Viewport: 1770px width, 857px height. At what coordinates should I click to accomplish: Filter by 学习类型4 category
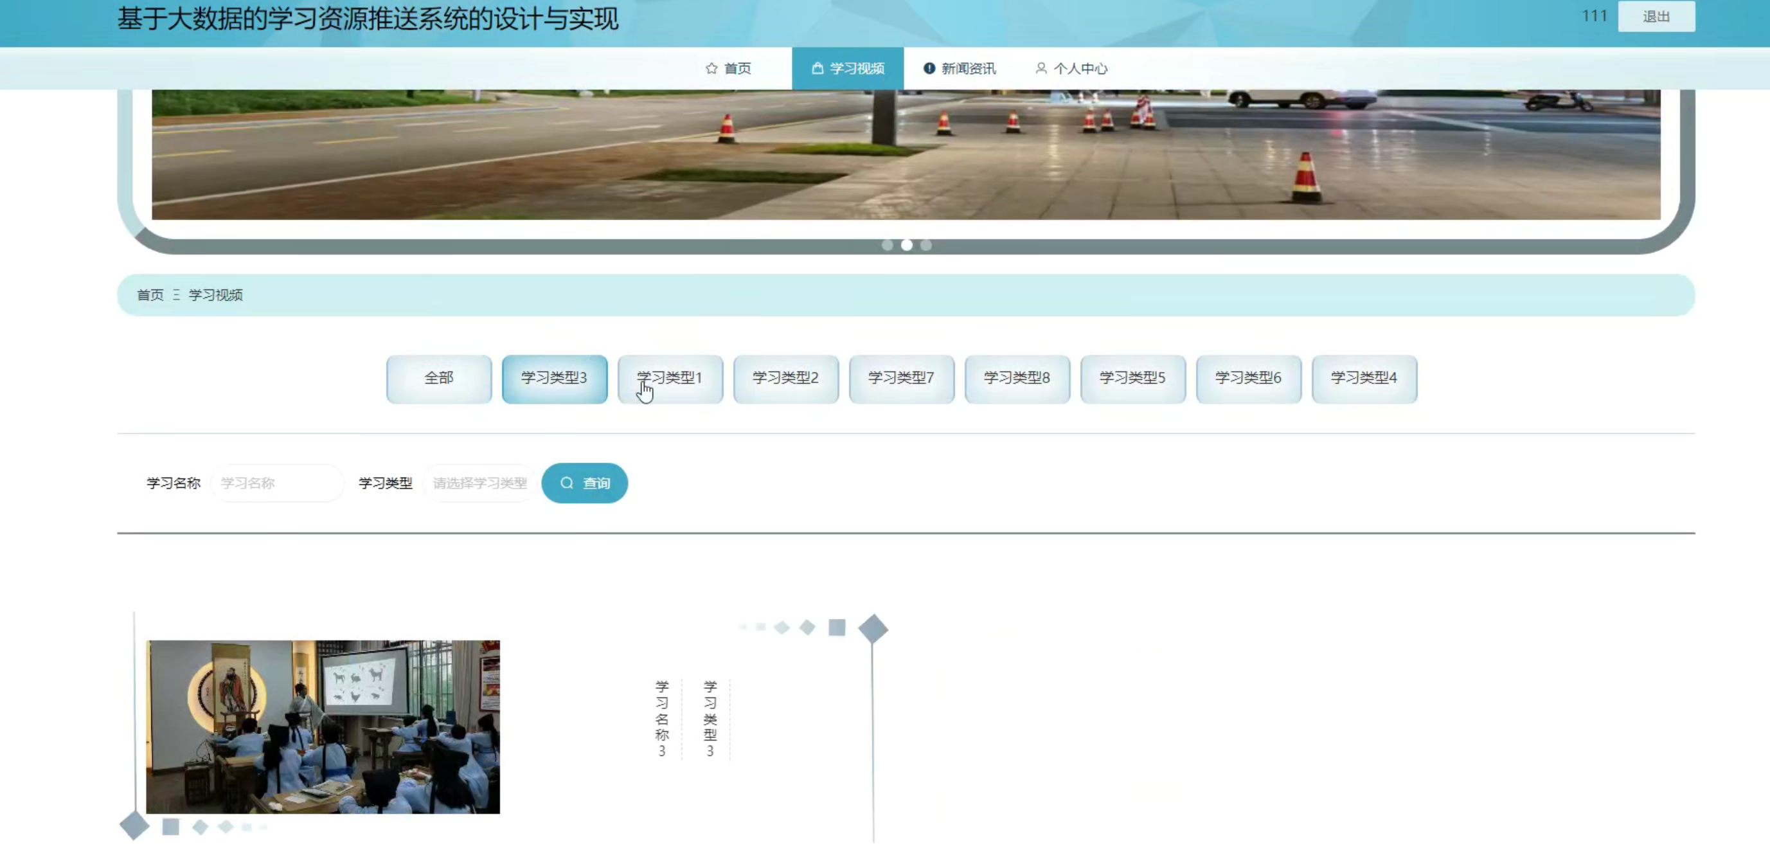1364,379
